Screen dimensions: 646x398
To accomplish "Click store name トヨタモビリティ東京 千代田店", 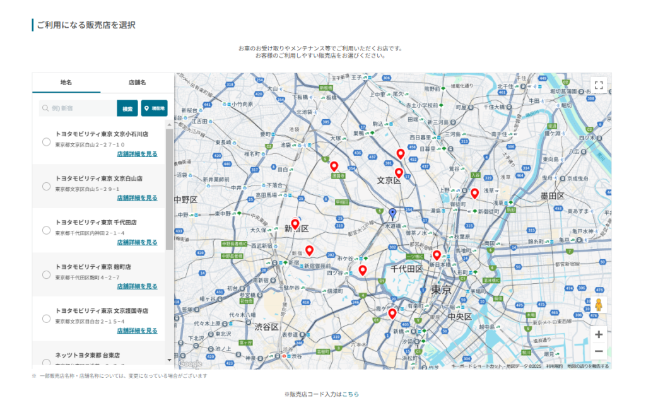I will (x=96, y=223).
